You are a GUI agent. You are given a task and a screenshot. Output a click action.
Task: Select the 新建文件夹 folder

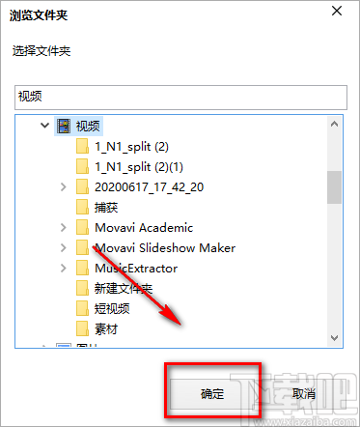point(124,289)
